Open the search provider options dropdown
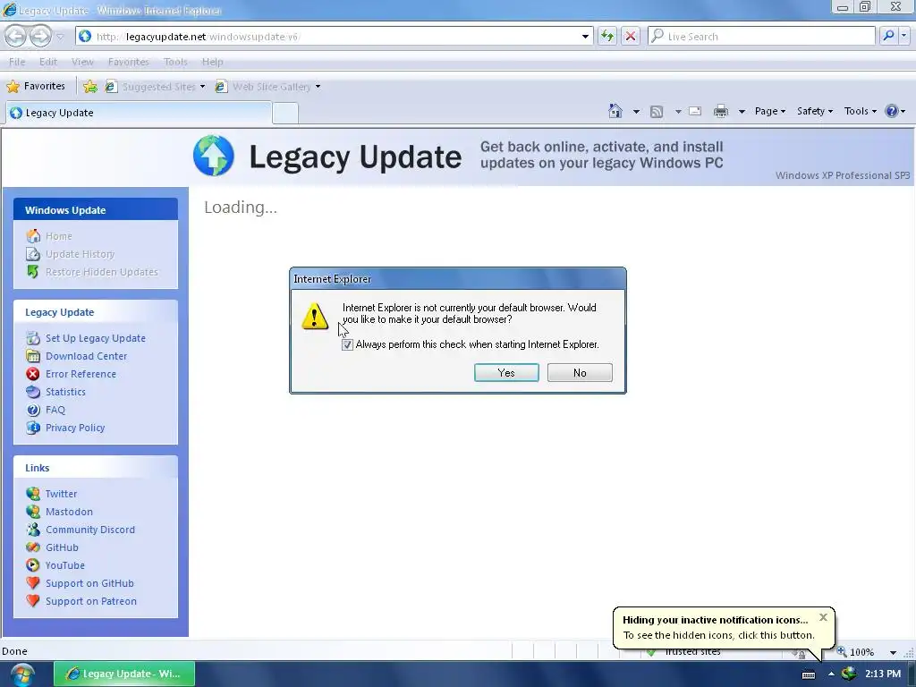Image resolution: width=916 pixels, height=687 pixels. coord(904,36)
